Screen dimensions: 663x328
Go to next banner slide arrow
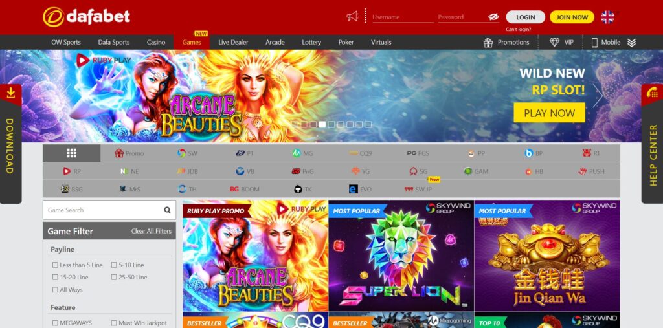coord(598,96)
